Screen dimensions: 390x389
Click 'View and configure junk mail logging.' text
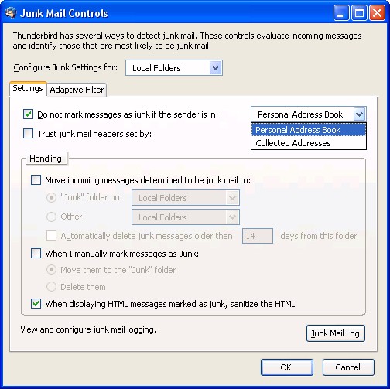88,329
